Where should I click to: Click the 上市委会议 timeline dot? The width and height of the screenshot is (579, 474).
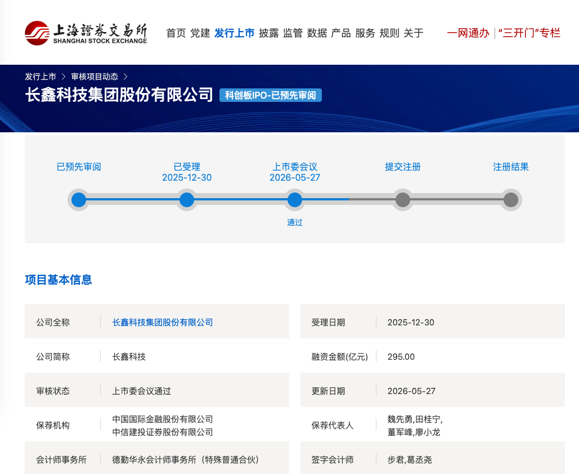tap(295, 200)
